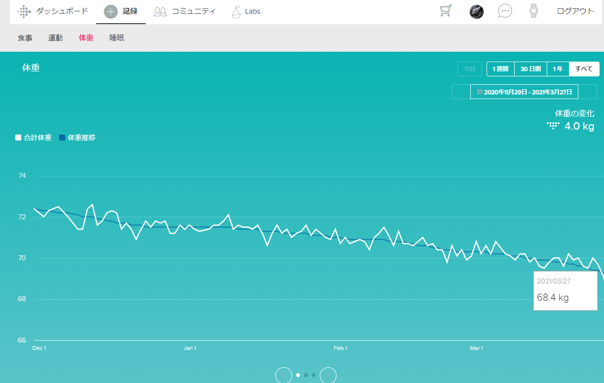Click the ログアウト link
604x383 pixels.
pos(575,11)
